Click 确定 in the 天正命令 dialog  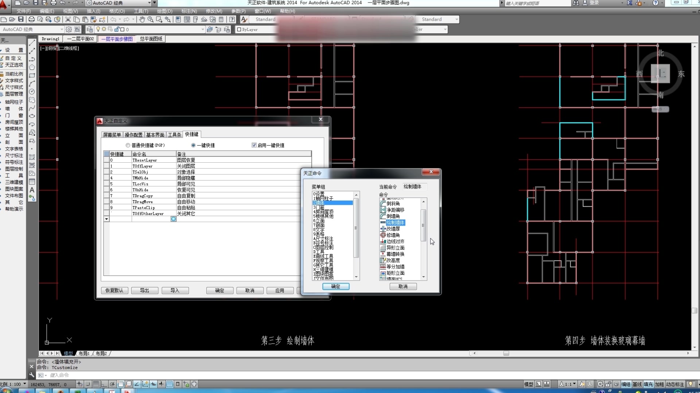336,286
